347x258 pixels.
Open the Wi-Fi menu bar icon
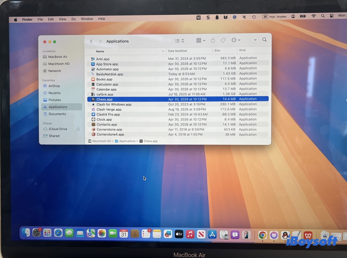coord(313,16)
